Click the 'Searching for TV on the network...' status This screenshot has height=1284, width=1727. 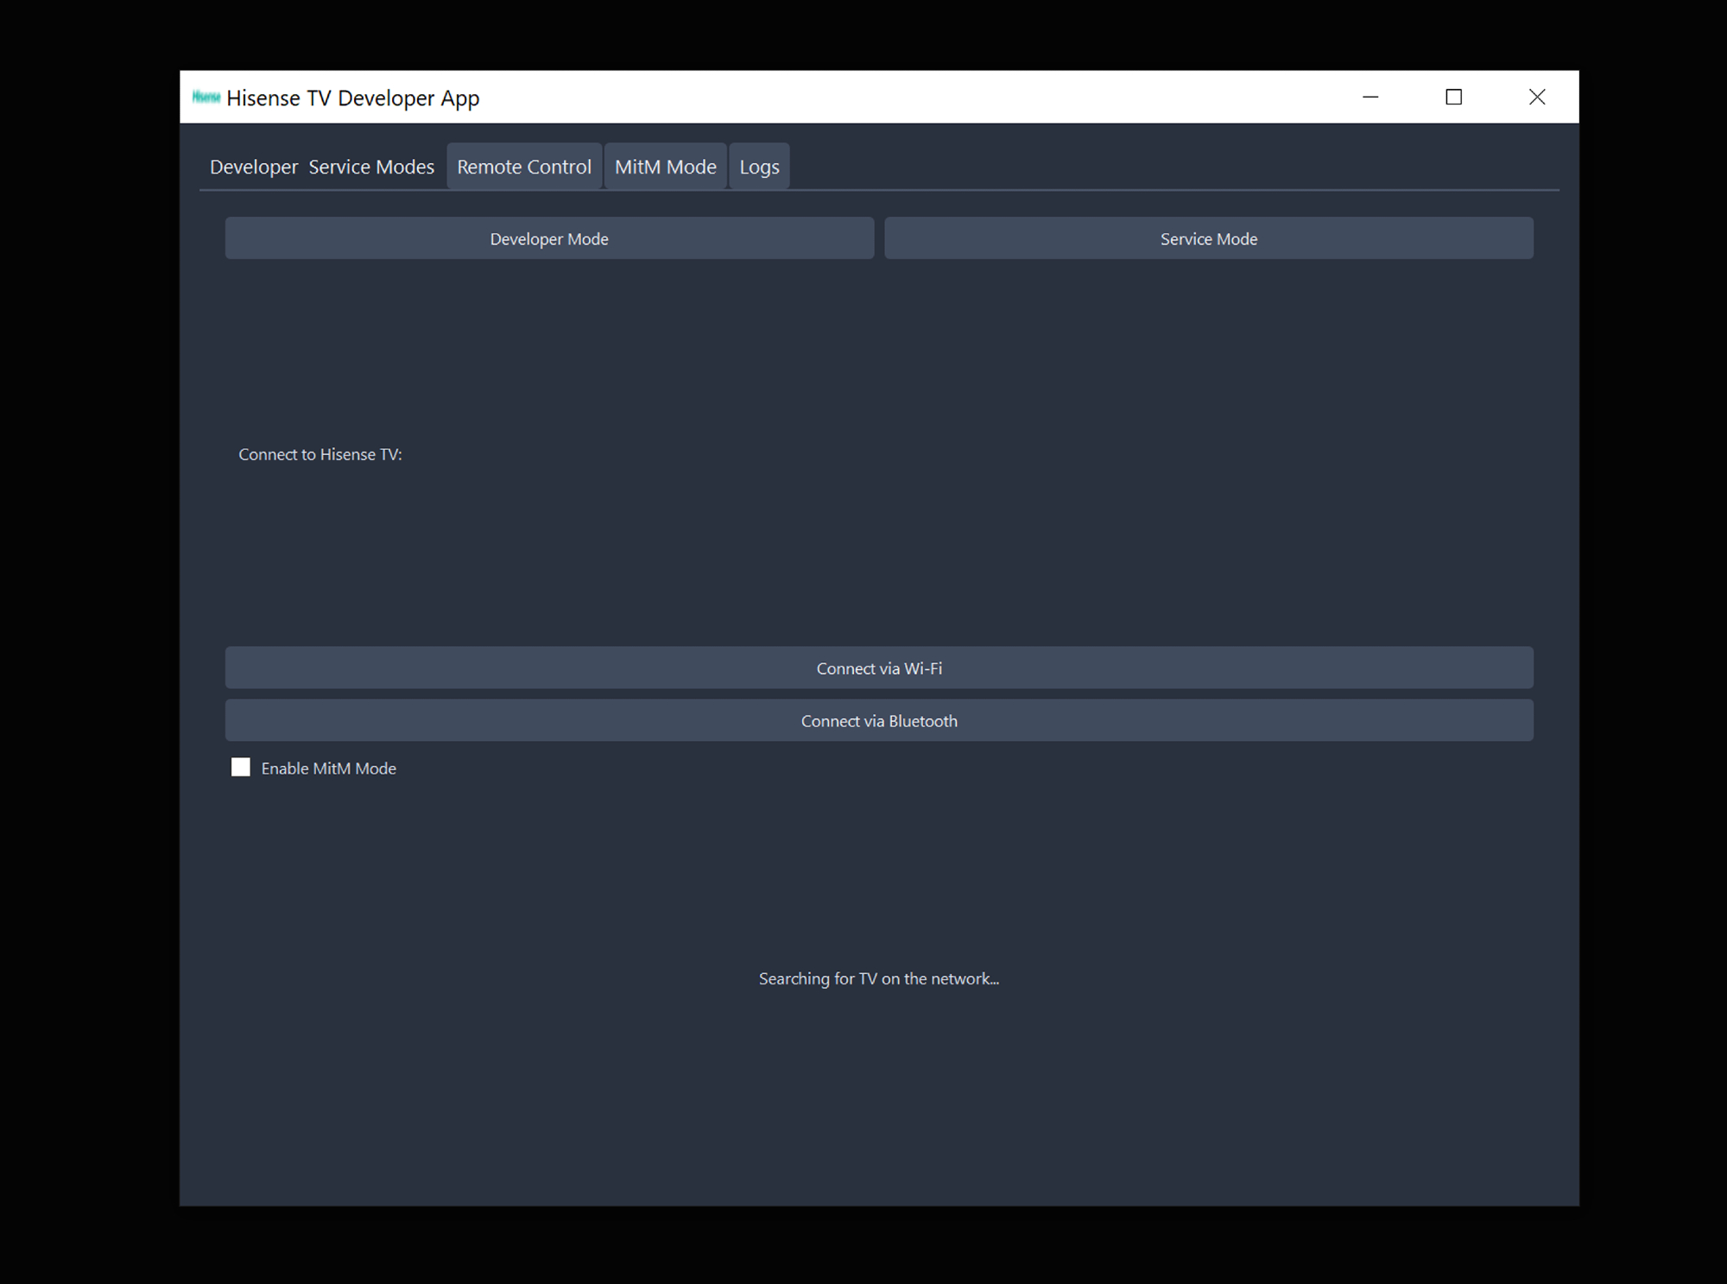tap(879, 978)
